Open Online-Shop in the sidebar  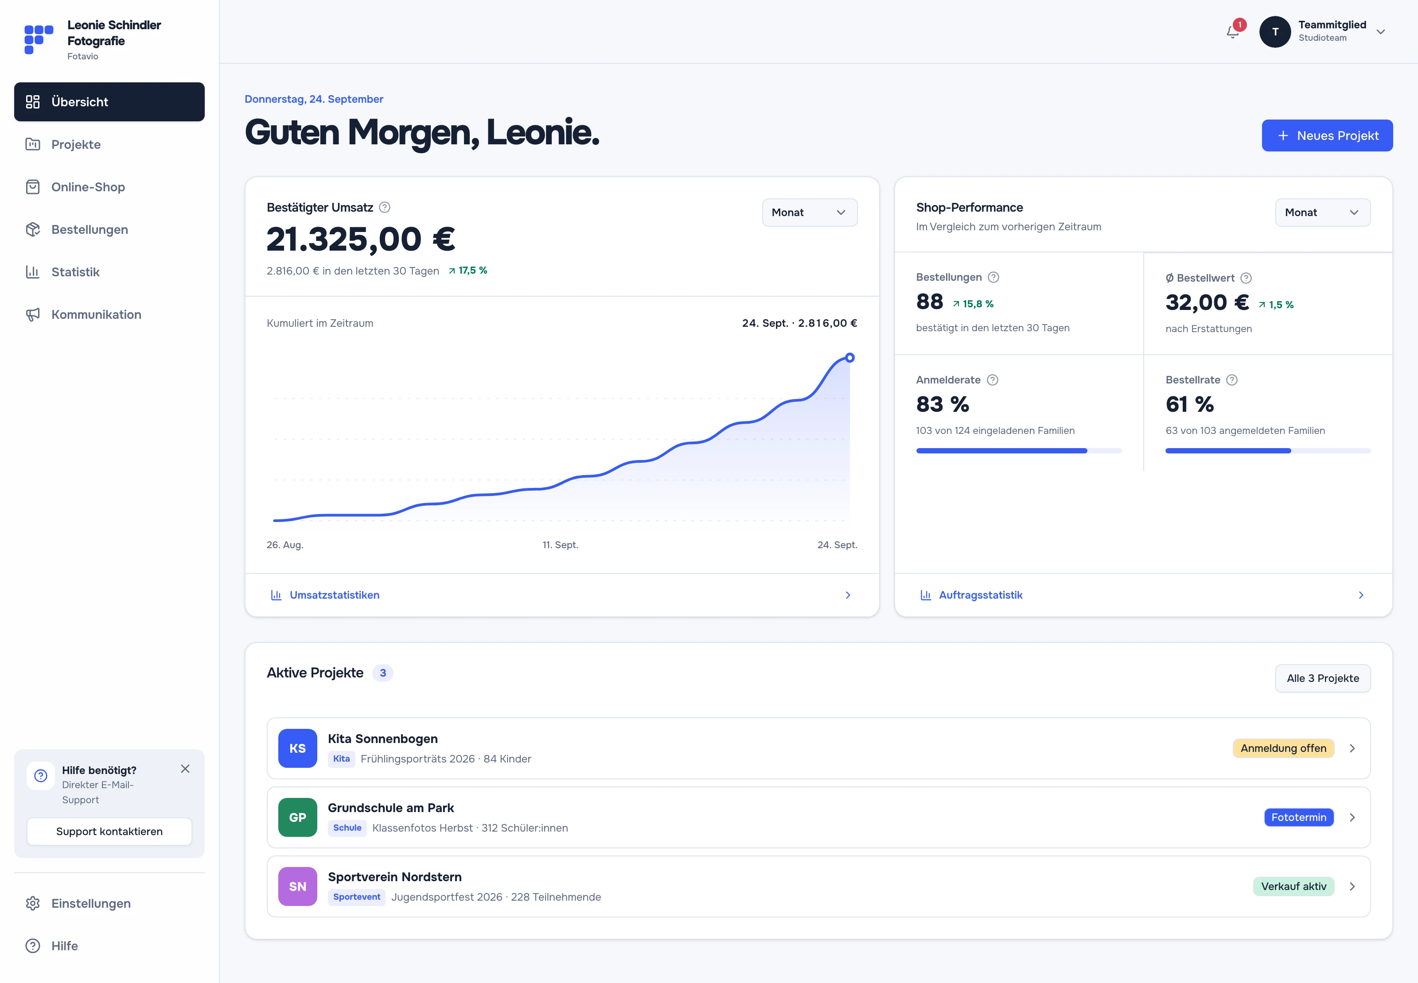point(109,187)
